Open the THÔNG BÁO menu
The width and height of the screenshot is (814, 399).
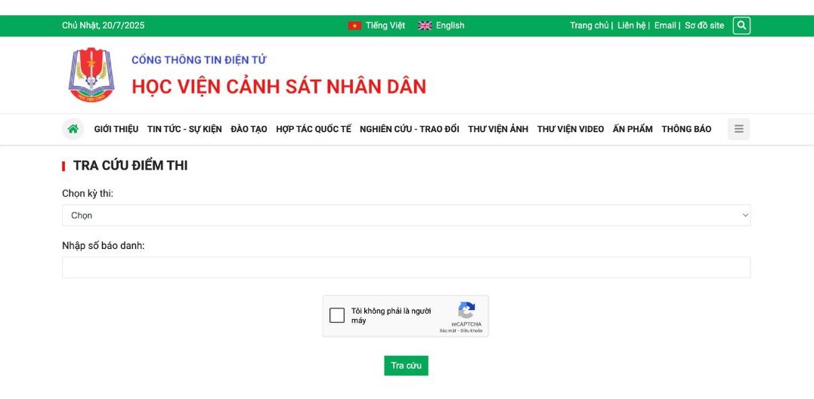pos(686,129)
